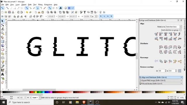187x105 pixels.
Task: Pick the Measure tool
Action: (2, 37)
